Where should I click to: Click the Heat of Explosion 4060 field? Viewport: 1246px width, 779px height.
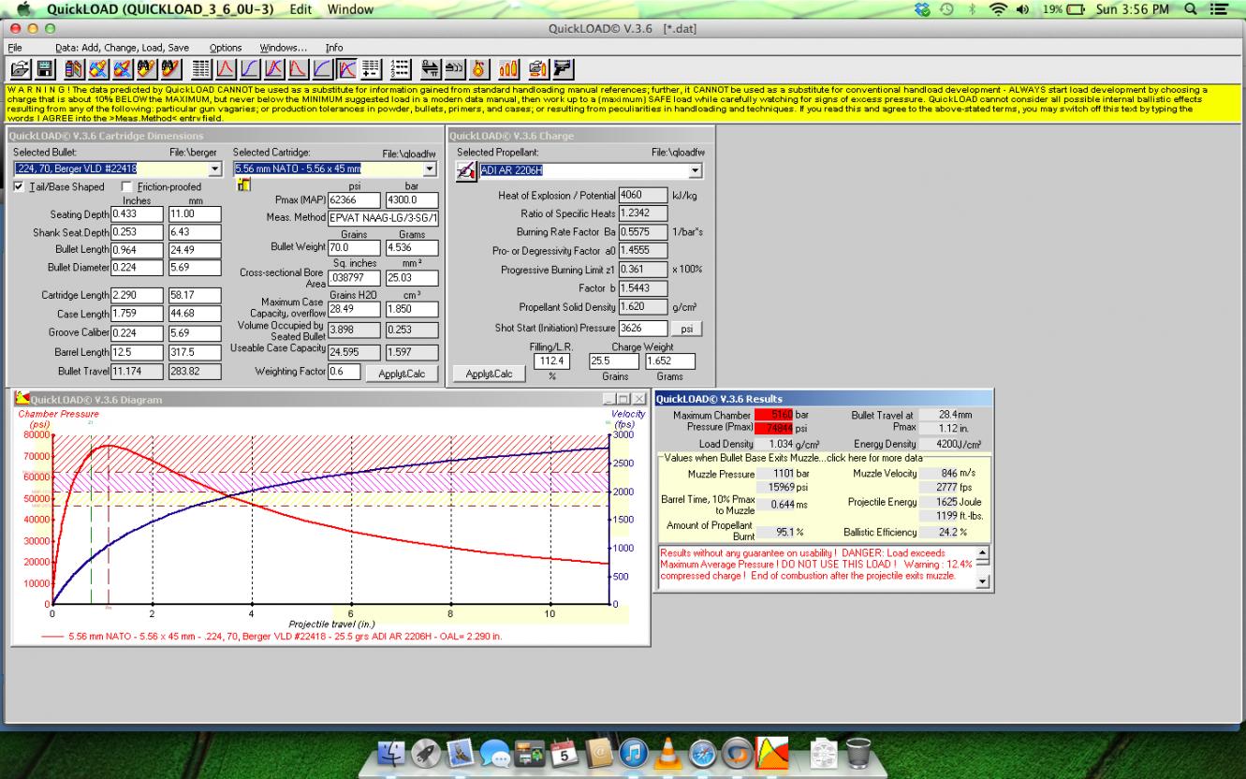pyautogui.click(x=642, y=196)
